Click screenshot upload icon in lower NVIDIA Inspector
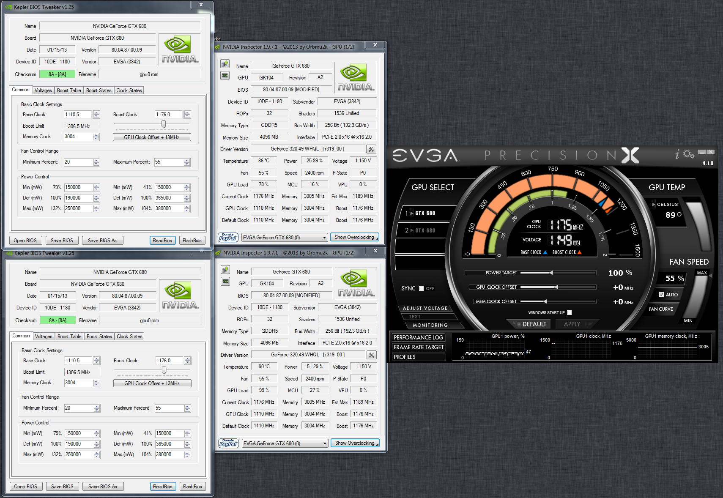 [x=225, y=270]
